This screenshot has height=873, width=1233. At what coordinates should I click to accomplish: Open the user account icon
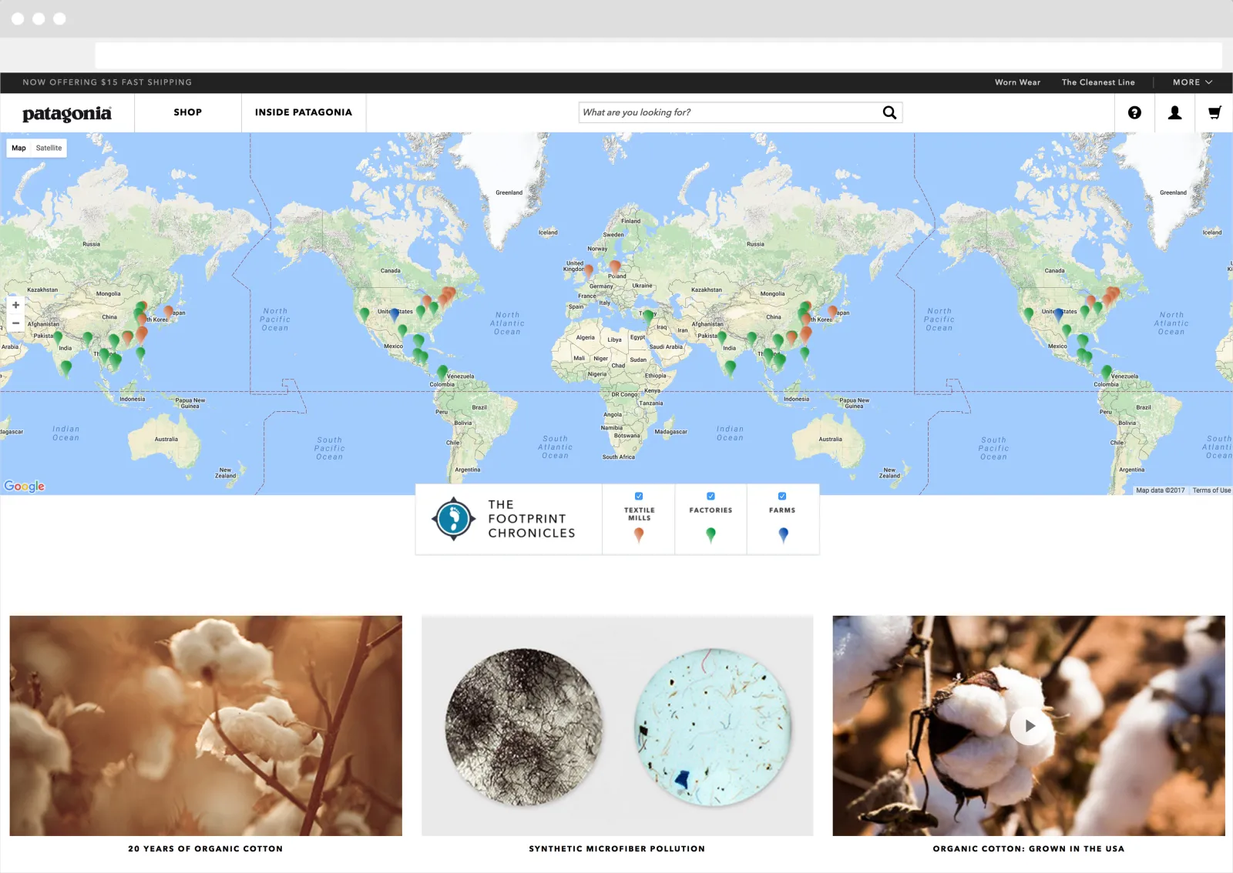tap(1174, 112)
